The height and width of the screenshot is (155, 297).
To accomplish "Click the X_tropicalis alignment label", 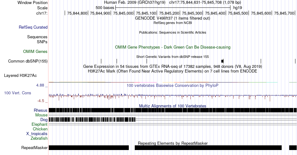I will [x=37, y=134].
